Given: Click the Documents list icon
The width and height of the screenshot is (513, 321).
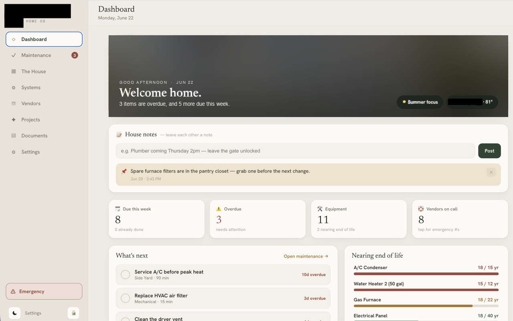Looking at the screenshot, I should click(x=14, y=136).
